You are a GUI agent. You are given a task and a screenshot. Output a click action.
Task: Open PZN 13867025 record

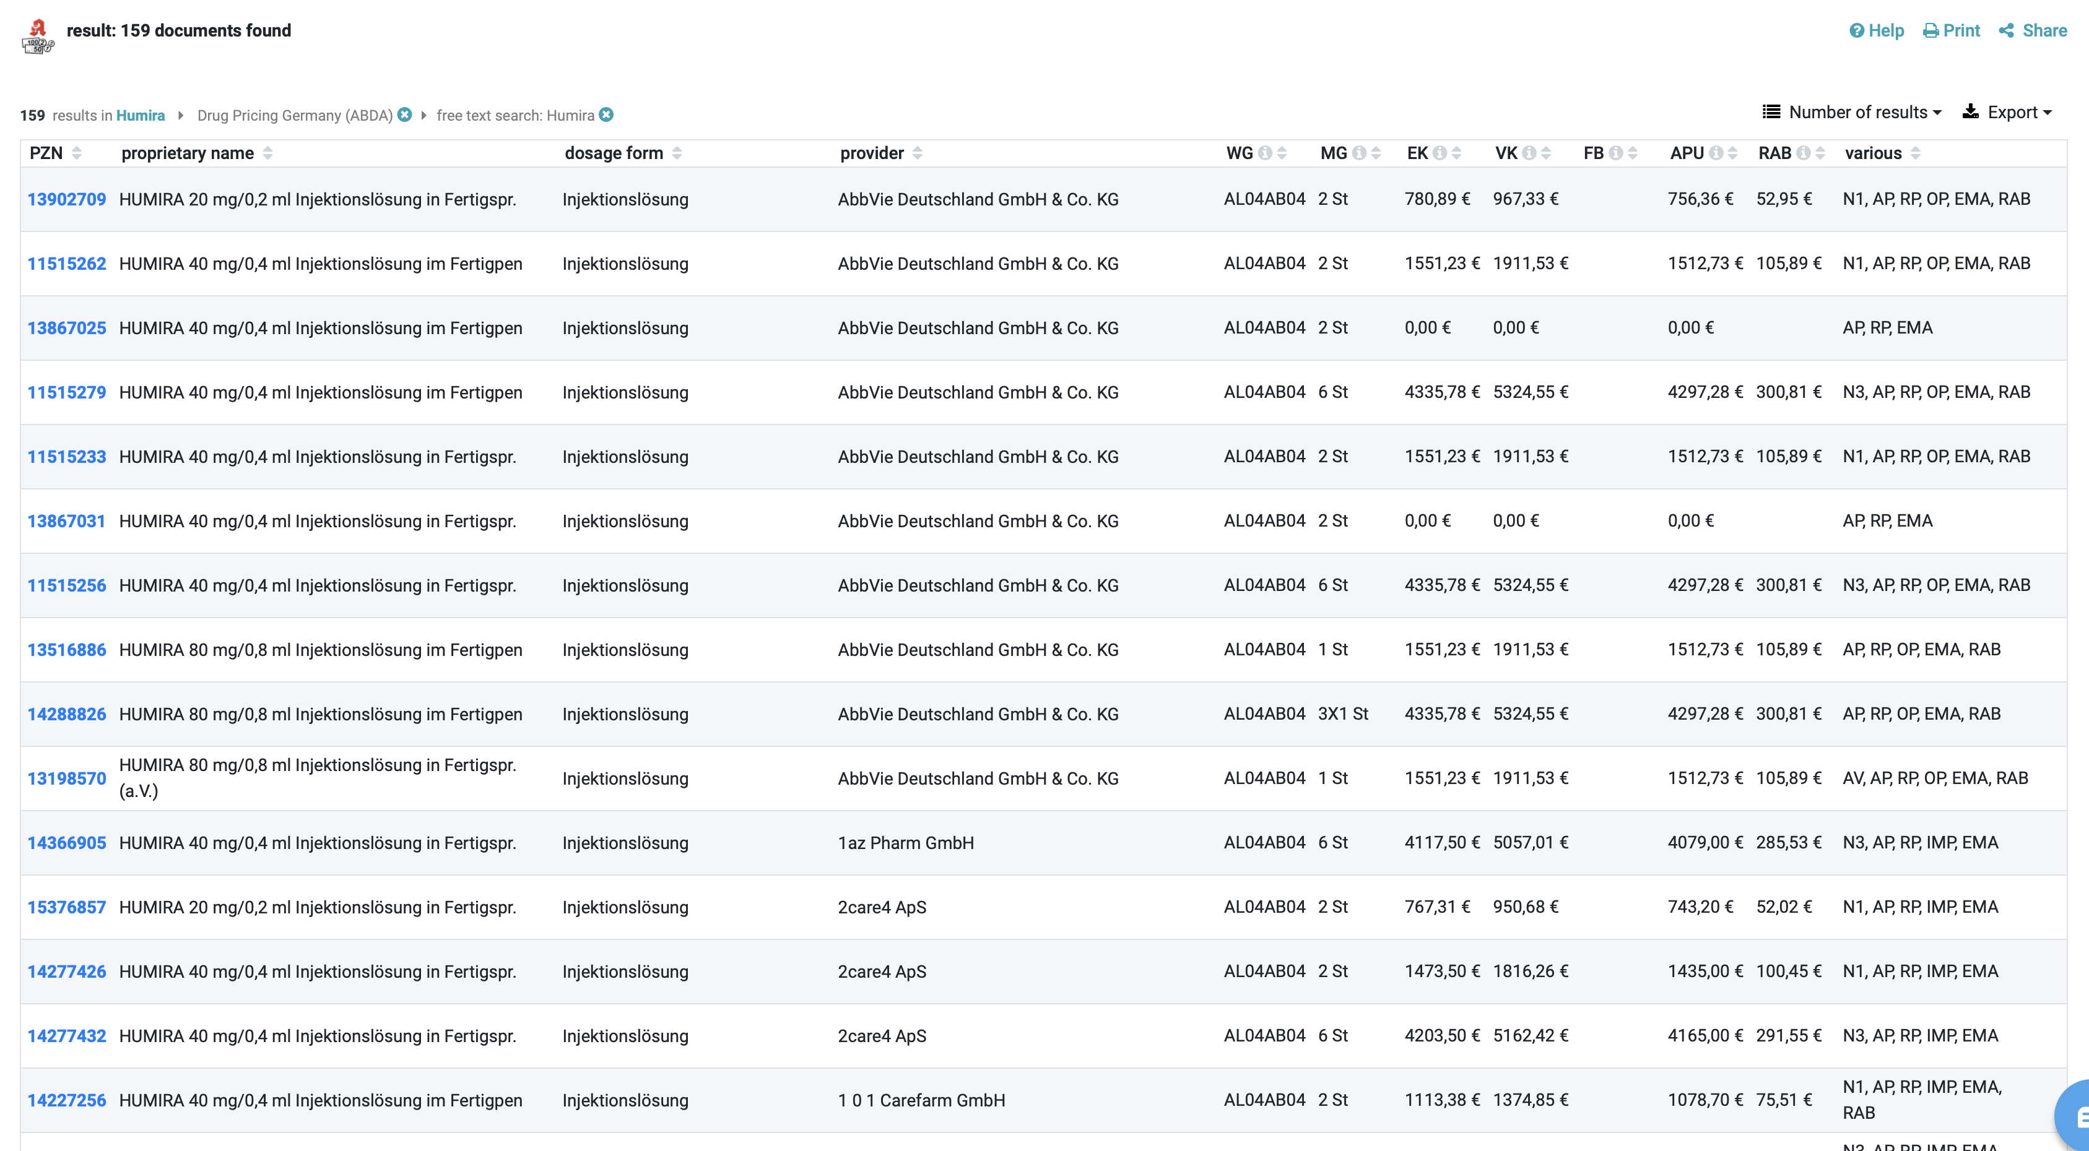click(x=66, y=328)
